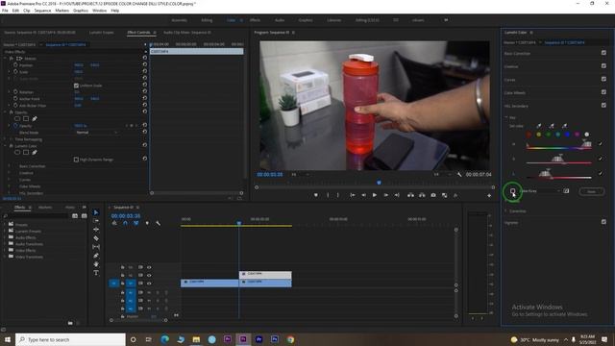Step back one frame in program monitor

pyautogui.click(x=363, y=195)
